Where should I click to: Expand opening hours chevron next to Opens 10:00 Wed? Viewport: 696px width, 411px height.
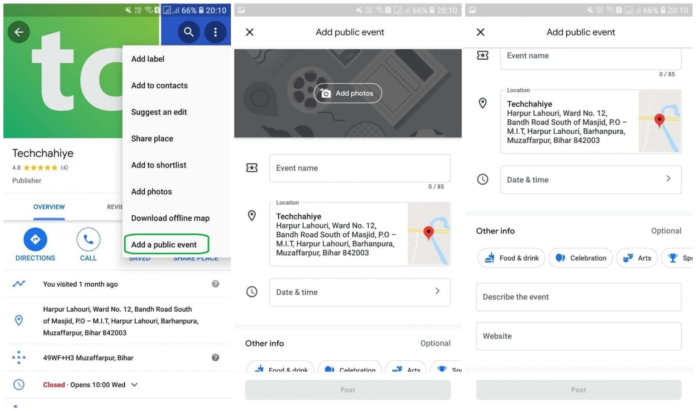coord(134,385)
